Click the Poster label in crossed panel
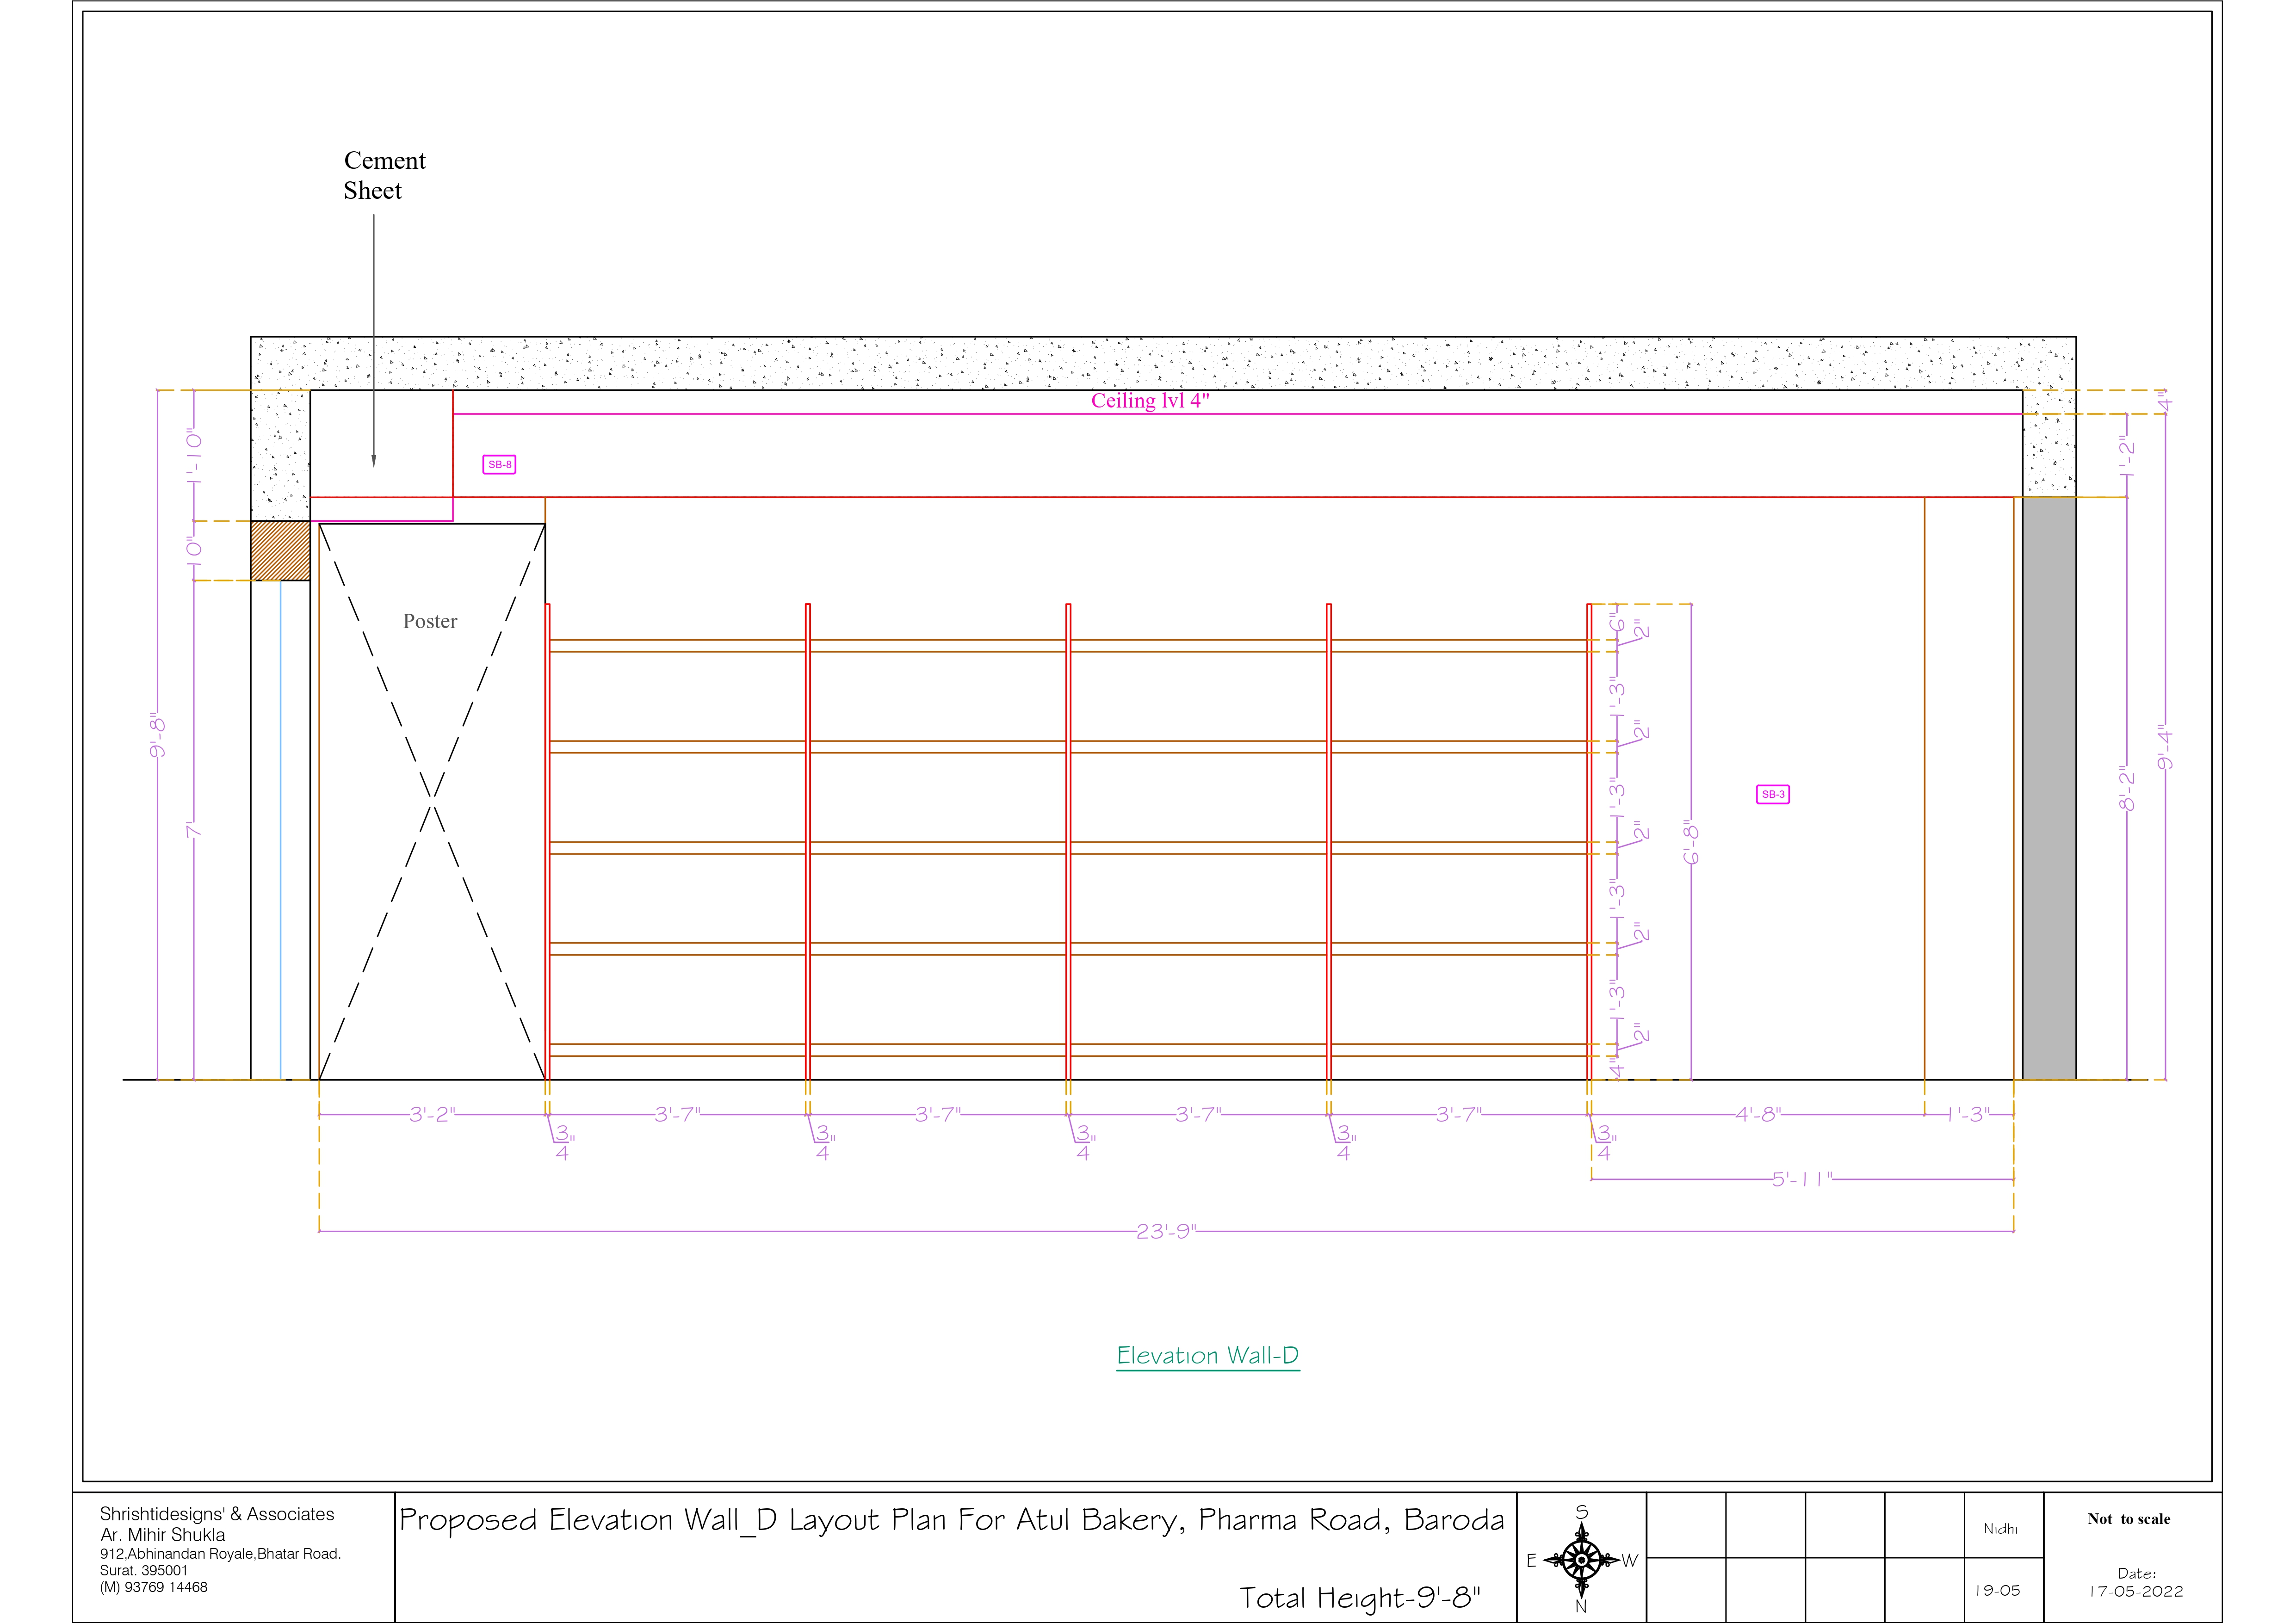2296x1623 pixels. [430, 621]
